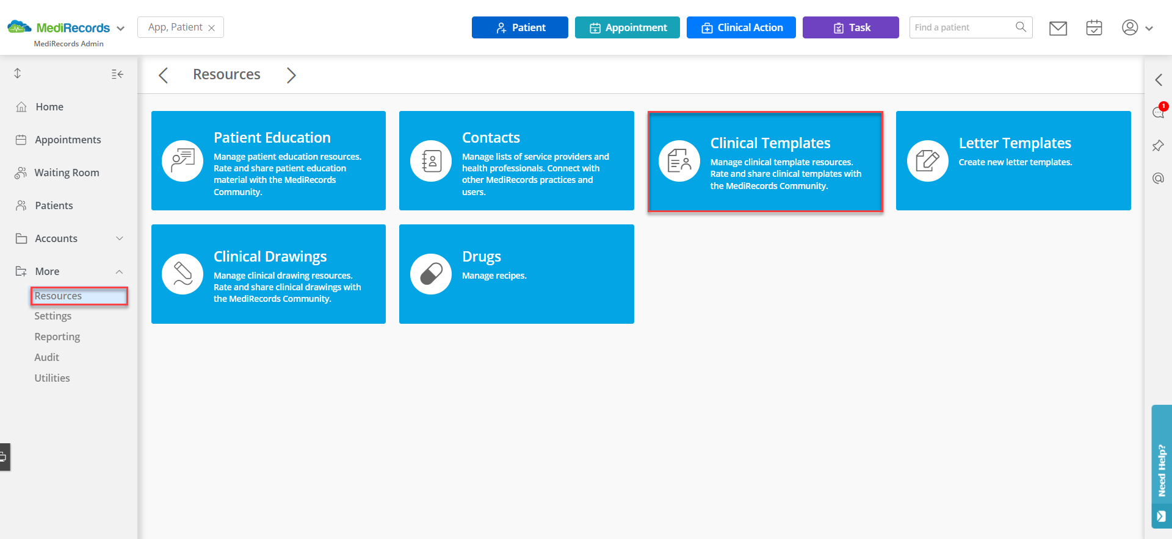
Task: Switch to the App, Patient tab
Action: coord(175,27)
